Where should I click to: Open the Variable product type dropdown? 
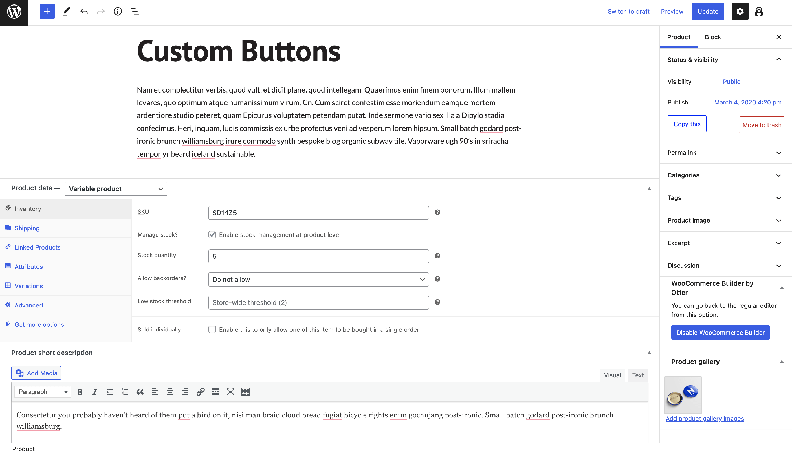tap(116, 189)
